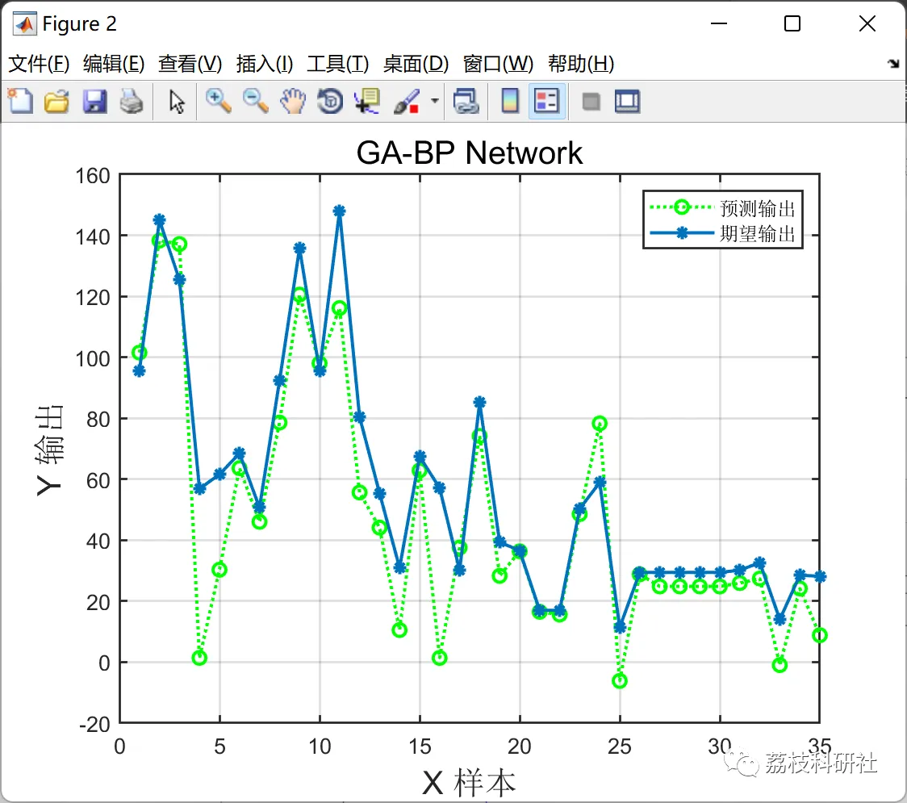Enable the Rotate 3D tool
The width and height of the screenshot is (907, 803).
330,101
